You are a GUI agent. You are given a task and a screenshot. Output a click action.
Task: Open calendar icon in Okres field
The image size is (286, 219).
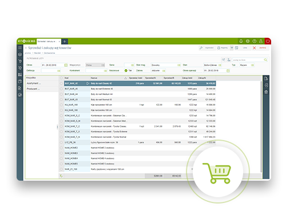point(66,65)
